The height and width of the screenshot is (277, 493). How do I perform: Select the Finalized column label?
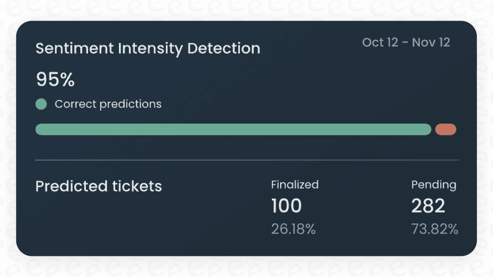(x=295, y=185)
